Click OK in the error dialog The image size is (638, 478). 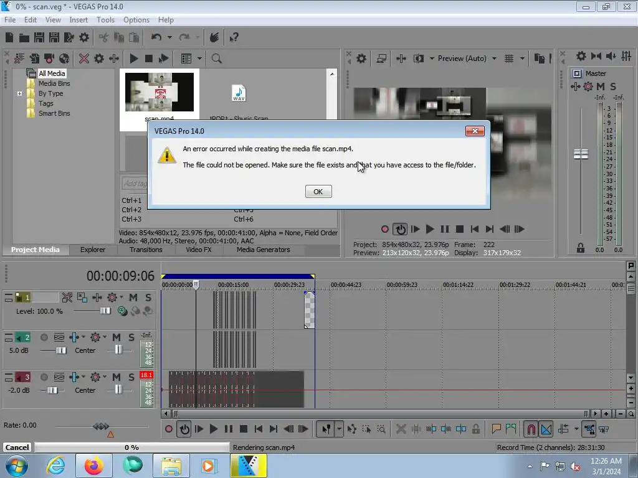[x=318, y=192]
